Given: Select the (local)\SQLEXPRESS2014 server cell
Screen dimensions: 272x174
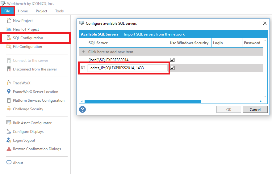Looking at the screenshot, I should (x=127, y=60).
